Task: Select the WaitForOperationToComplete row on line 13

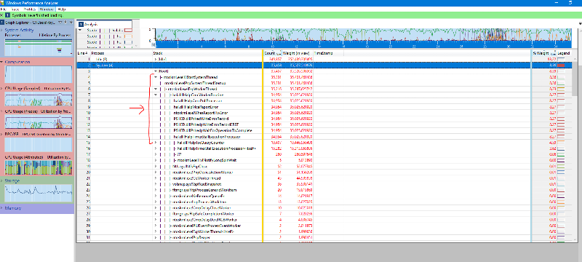Action: (x=212, y=130)
